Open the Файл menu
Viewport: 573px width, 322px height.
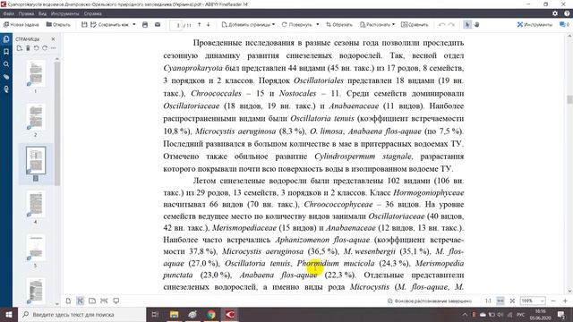click(x=8, y=13)
